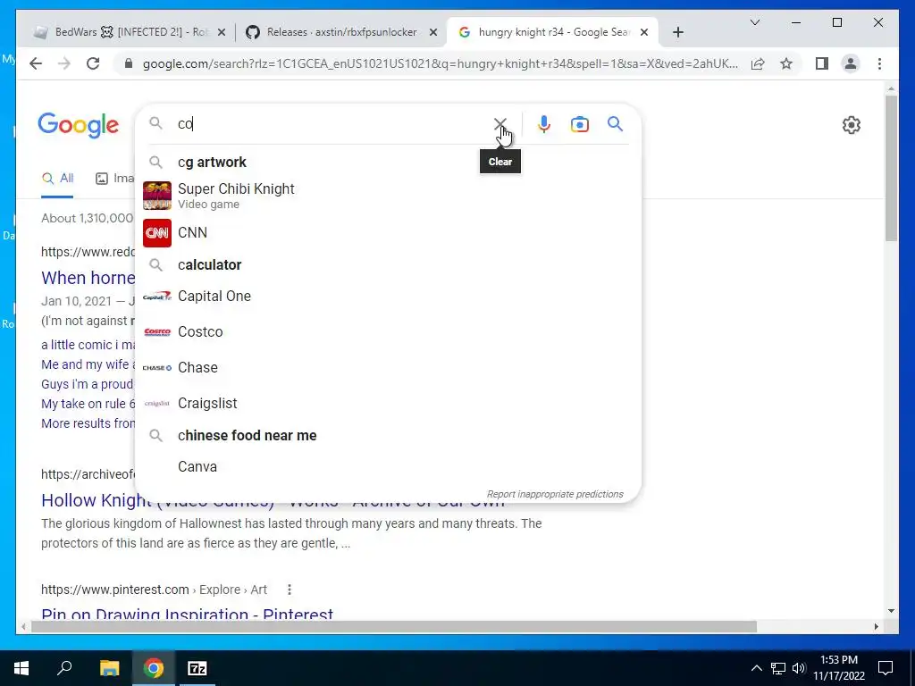Viewport: 915px width, 686px height.
Task: Open volume control in system tray
Action: coord(799,668)
